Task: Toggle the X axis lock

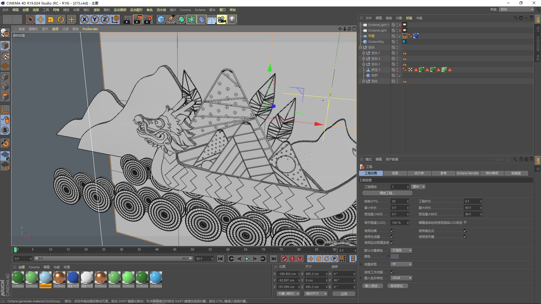Action: click(x=84, y=19)
